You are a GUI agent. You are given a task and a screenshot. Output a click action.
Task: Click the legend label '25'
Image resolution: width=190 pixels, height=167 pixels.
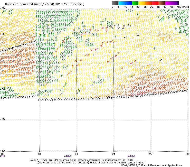click(145, 7)
